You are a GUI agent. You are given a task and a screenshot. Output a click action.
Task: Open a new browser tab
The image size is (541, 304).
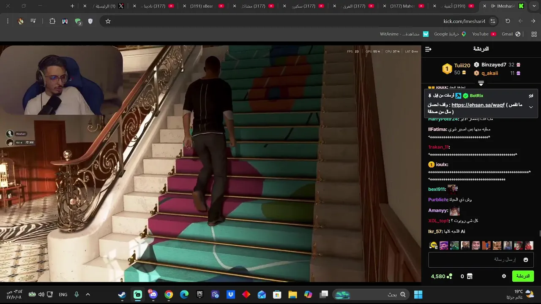[72, 6]
